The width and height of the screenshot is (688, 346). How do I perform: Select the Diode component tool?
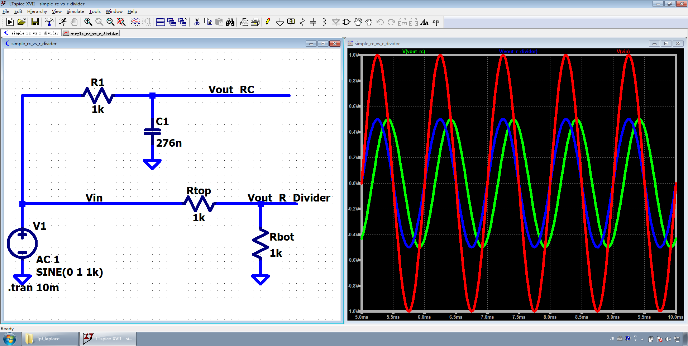click(x=336, y=22)
